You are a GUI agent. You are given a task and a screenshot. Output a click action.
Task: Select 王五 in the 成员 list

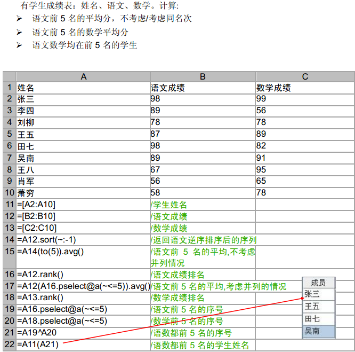click(x=319, y=307)
